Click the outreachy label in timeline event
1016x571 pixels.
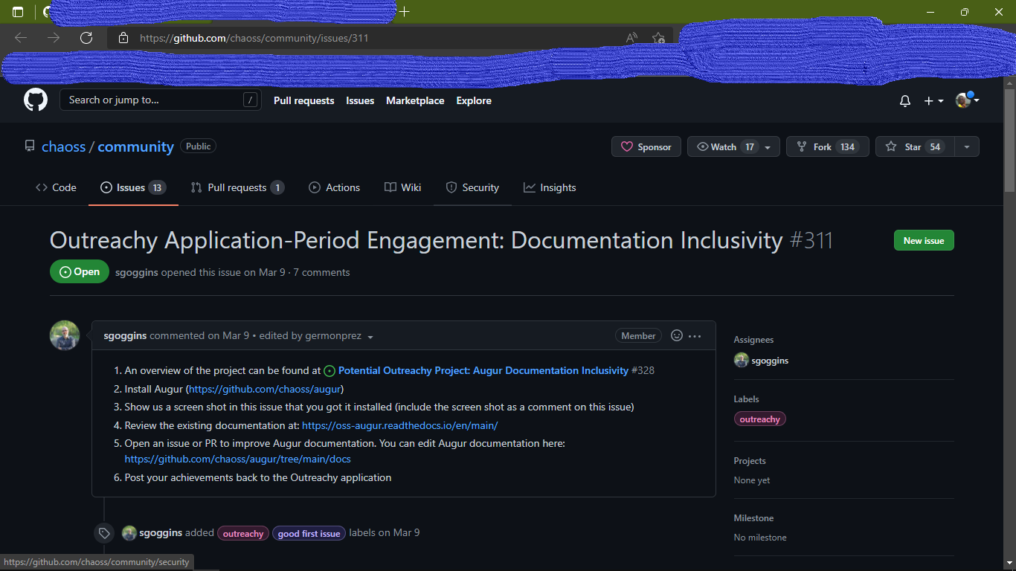click(243, 533)
